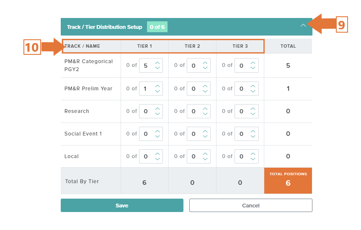Increase Research Tier 2 value

pyautogui.click(x=205, y=109)
